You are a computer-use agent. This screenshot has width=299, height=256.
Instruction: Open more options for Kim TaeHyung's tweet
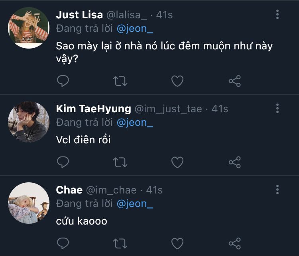(277, 108)
